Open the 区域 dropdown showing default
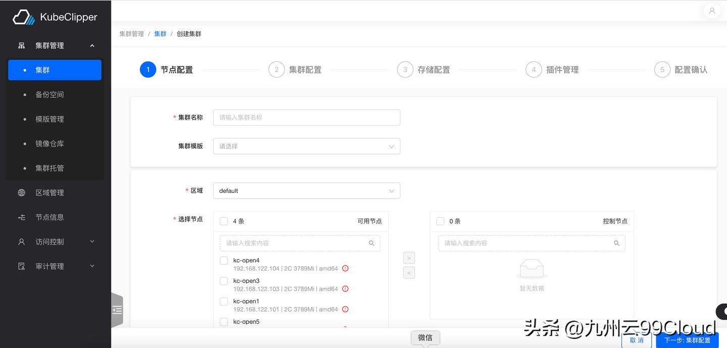The height and width of the screenshot is (348, 727). [x=306, y=190]
